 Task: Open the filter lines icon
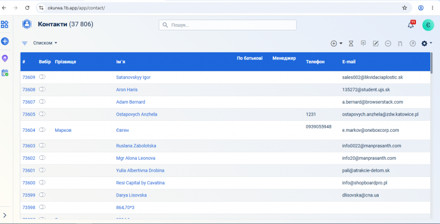[25, 43]
